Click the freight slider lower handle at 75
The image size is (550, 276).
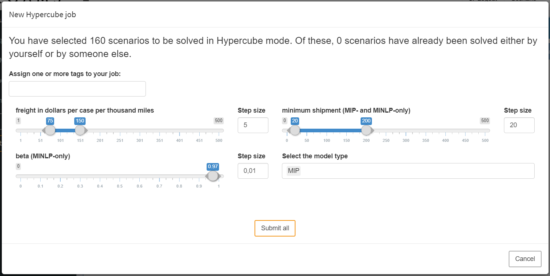pyautogui.click(x=50, y=130)
